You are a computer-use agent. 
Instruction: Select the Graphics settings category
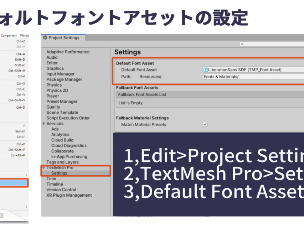55,68
